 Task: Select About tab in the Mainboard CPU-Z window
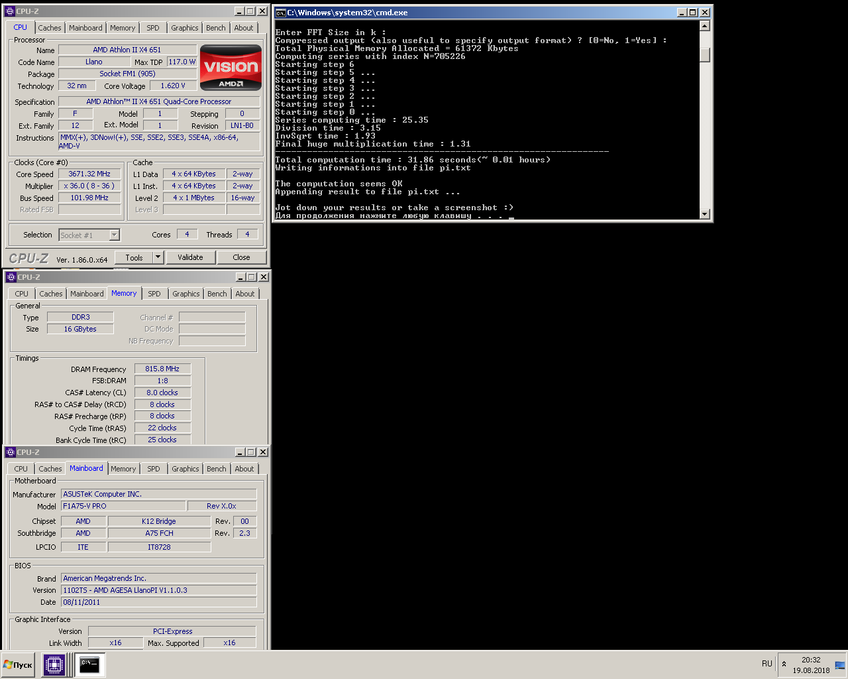(x=244, y=469)
